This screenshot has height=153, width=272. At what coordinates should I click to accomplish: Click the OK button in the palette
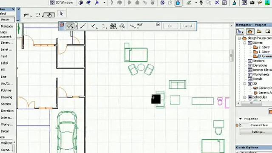coord(170,26)
